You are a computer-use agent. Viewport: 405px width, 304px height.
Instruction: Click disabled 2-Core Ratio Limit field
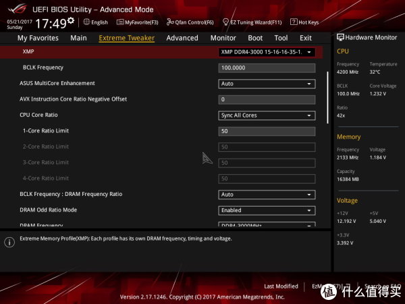(267, 147)
